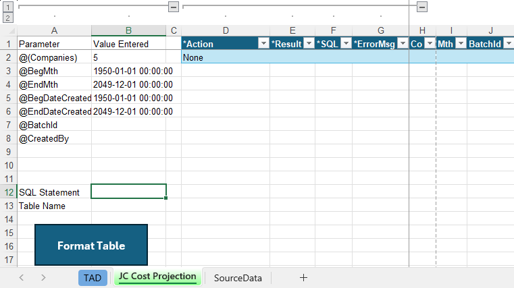
Task: Select column C header
Action: click(x=174, y=30)
